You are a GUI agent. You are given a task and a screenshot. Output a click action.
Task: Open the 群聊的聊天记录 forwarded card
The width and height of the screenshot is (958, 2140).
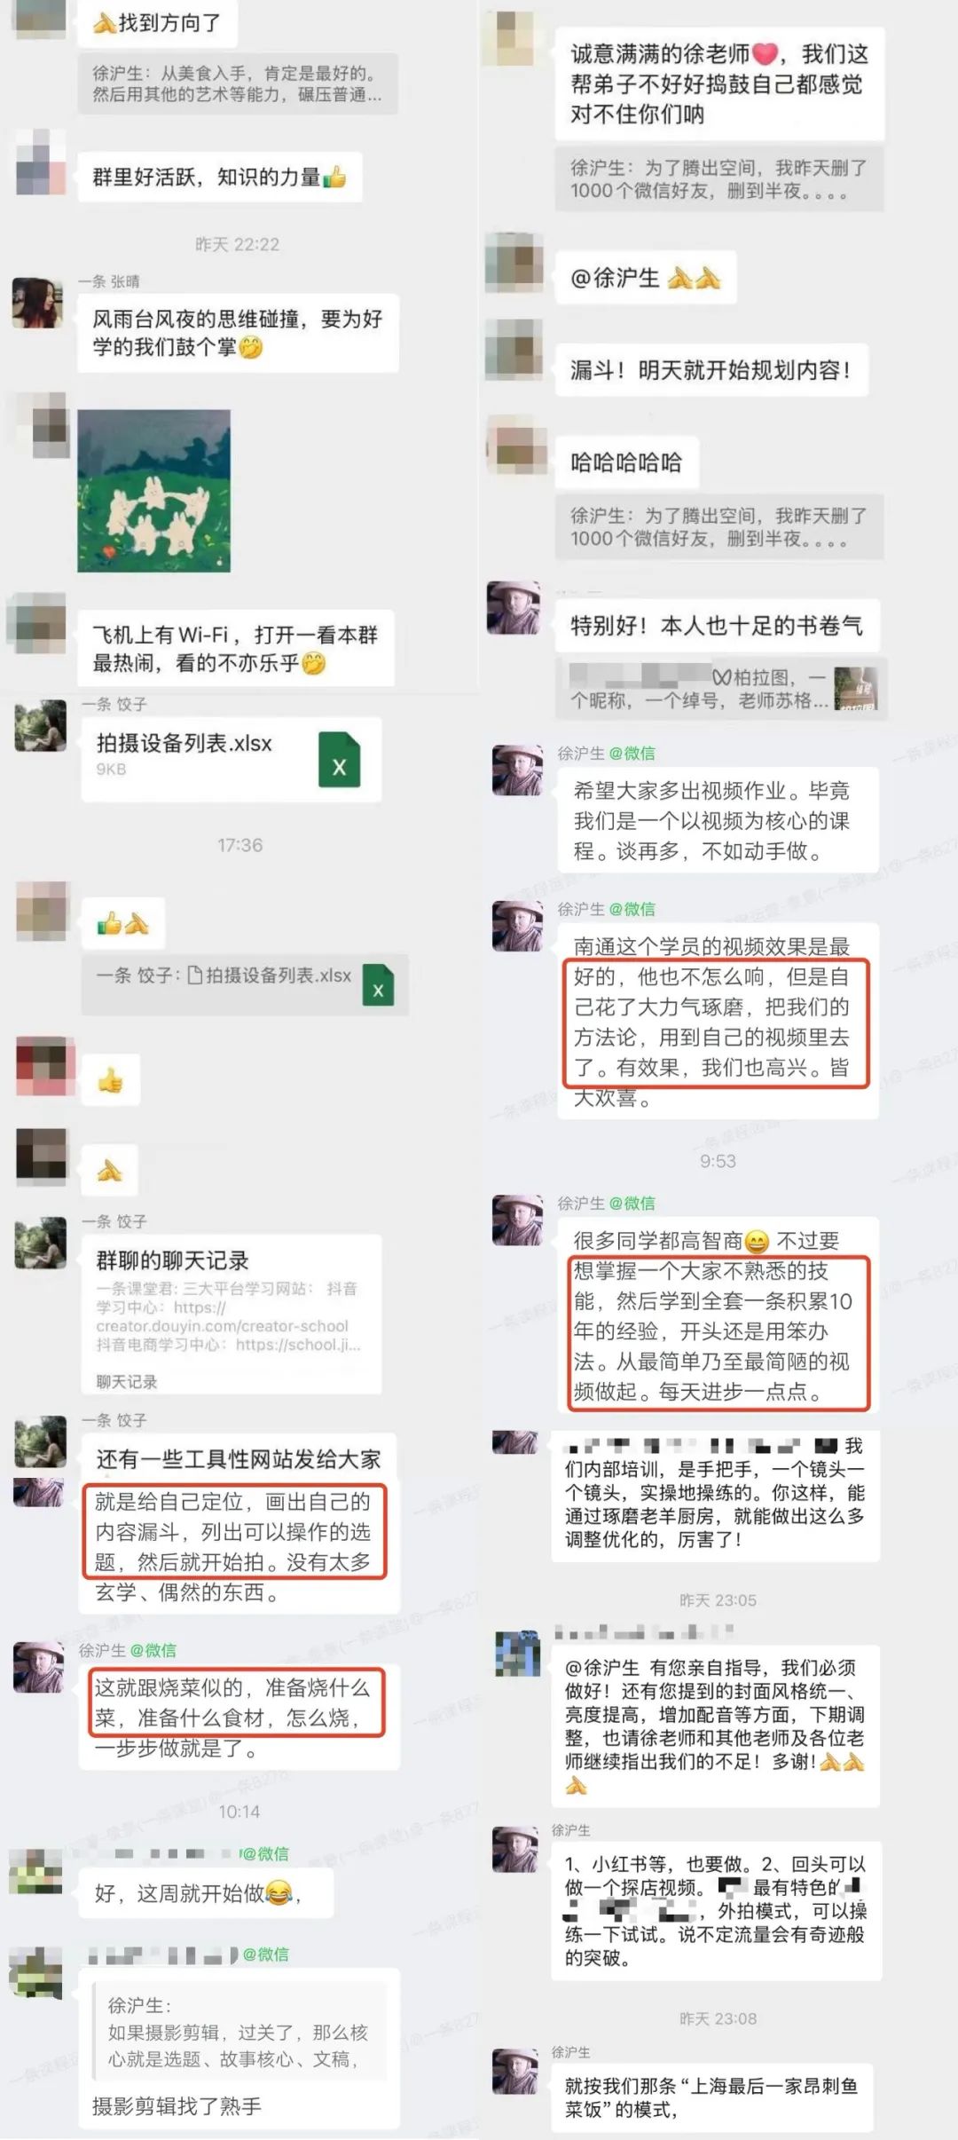point(232,1314)
